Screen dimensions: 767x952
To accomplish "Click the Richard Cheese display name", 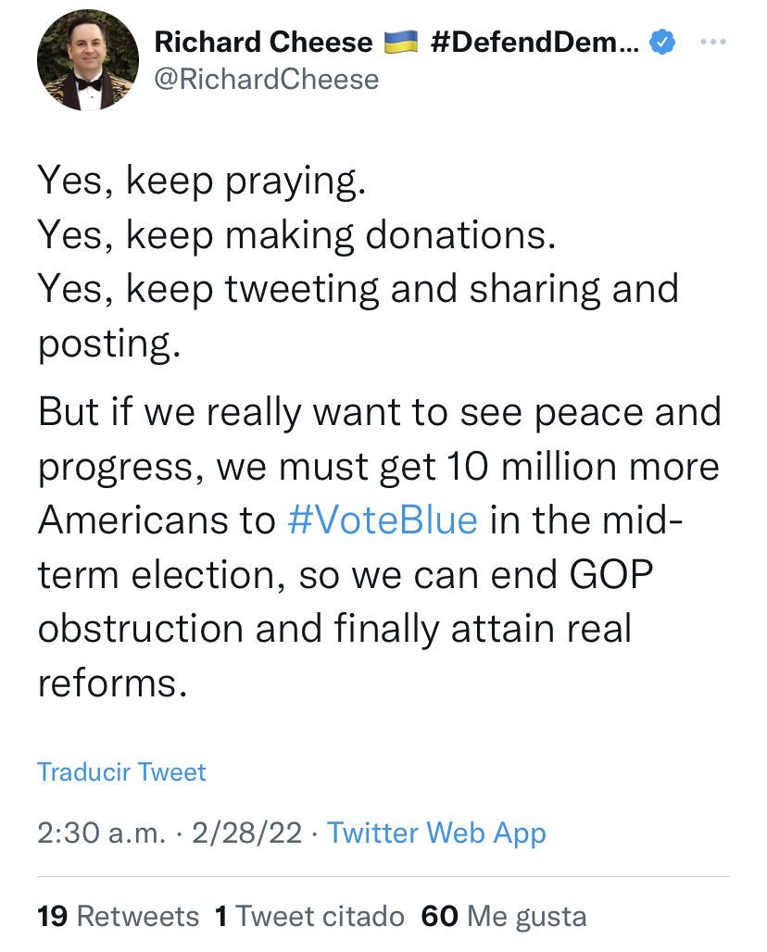I will click(x=263, y=42).
